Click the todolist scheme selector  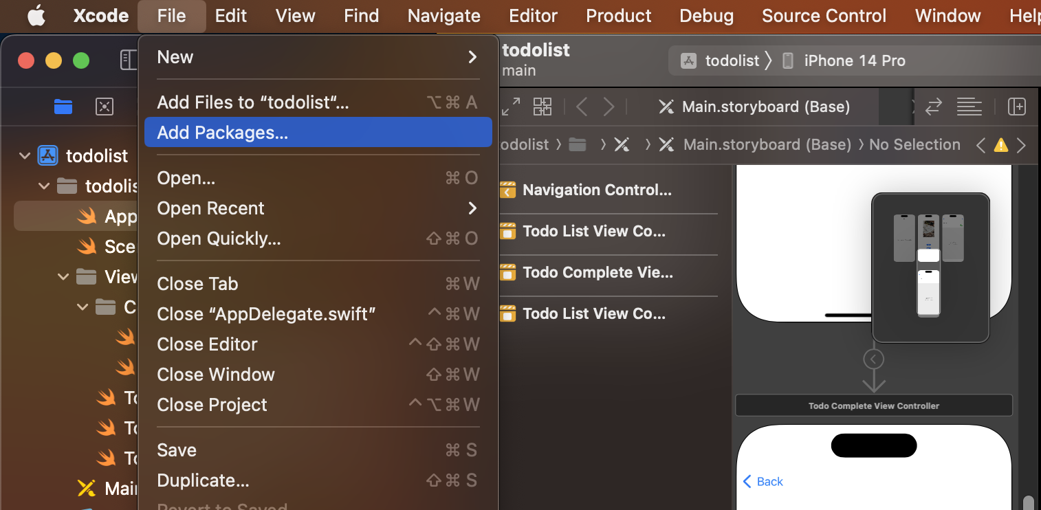(720, 60)
